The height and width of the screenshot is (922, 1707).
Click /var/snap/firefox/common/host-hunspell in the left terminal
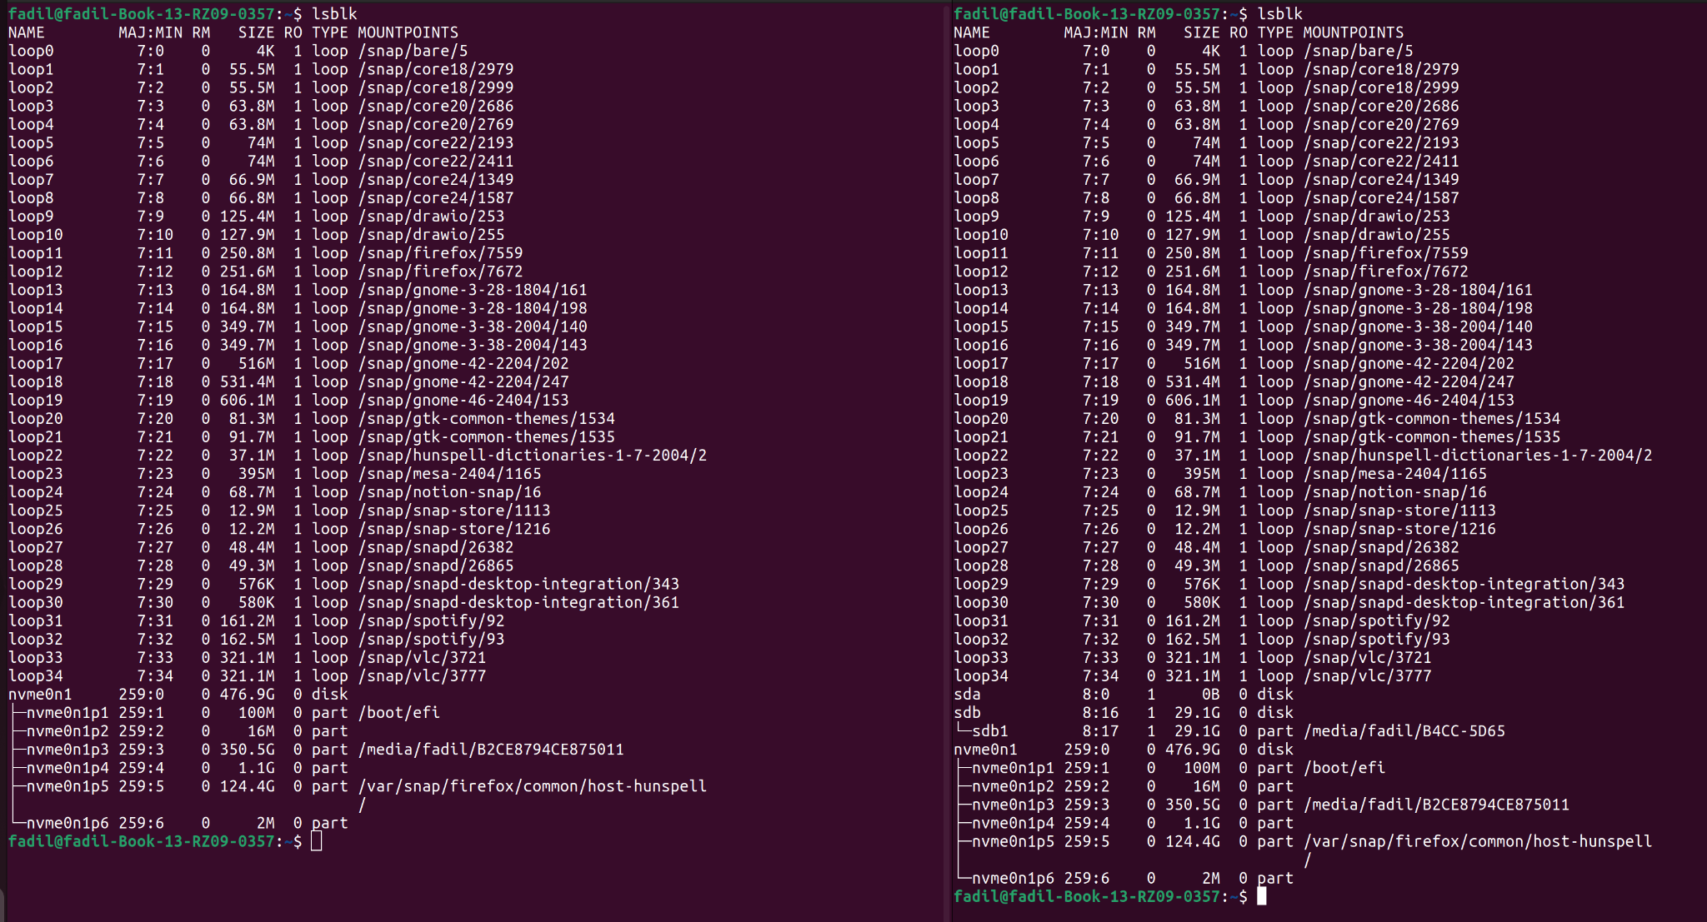(533, 786)
